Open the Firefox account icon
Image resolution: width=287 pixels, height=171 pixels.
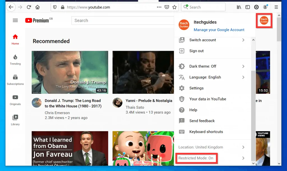click(x=265, y=7)
